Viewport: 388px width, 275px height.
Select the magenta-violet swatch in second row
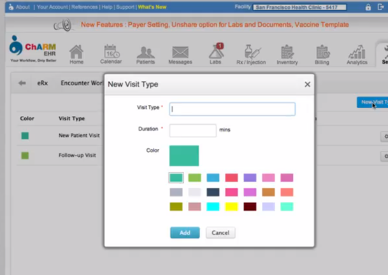[x=250, y=192]
